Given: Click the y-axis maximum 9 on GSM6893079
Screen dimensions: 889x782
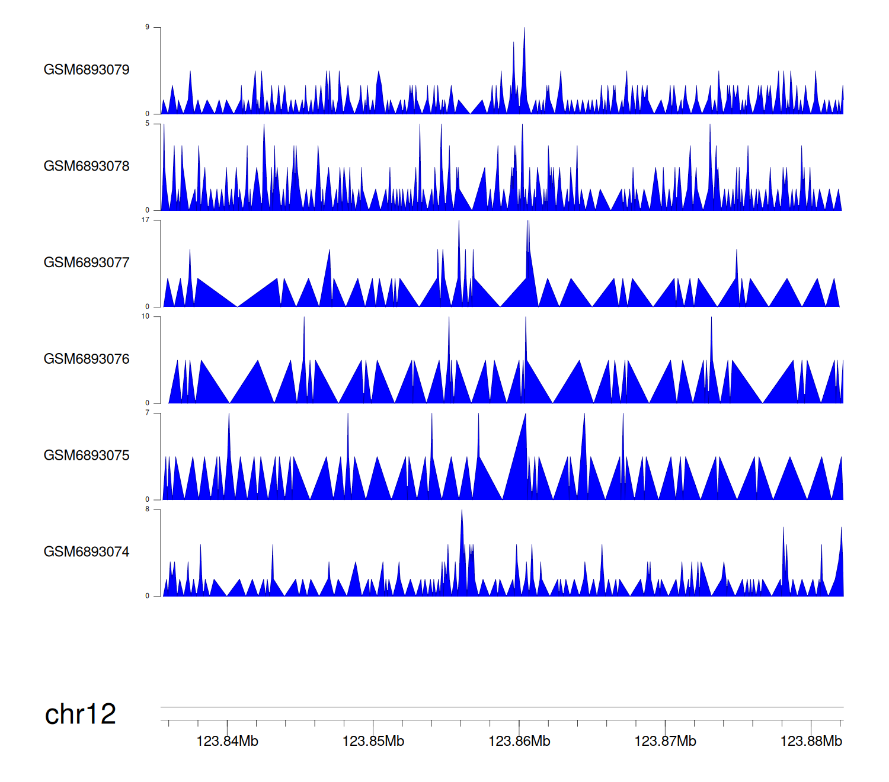Looking at the screenshot, I should pos(148,27).
